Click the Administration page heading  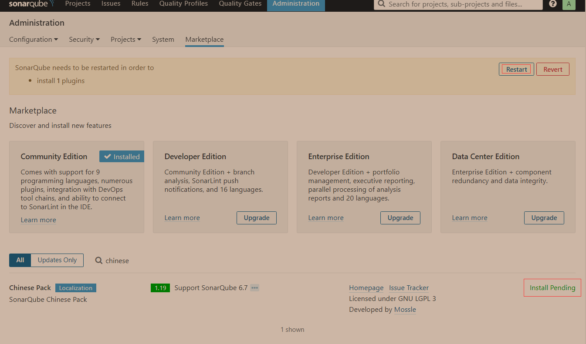click(37, 23)
